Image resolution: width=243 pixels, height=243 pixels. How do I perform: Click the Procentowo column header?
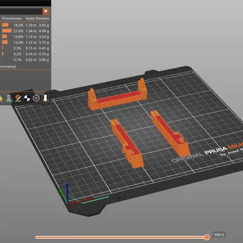12,18
